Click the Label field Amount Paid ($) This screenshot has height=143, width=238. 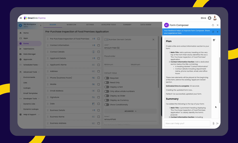click(130, 48)
